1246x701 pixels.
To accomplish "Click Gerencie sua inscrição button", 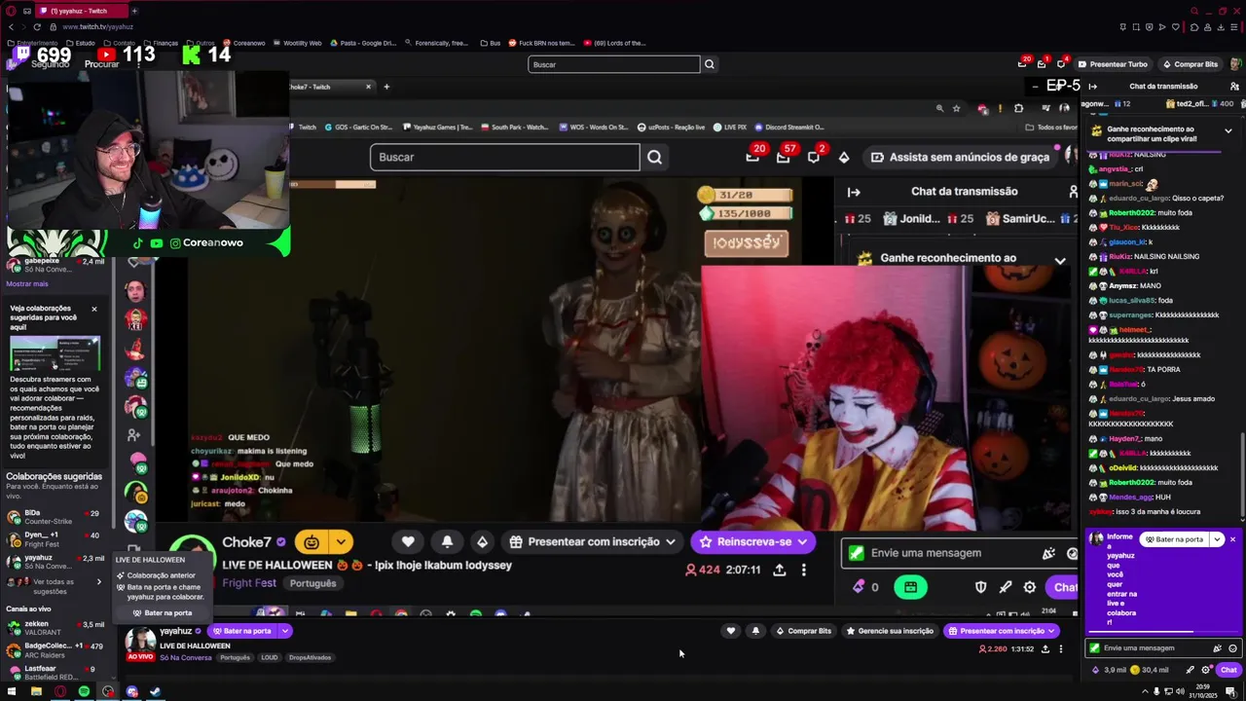I will 890,631.
